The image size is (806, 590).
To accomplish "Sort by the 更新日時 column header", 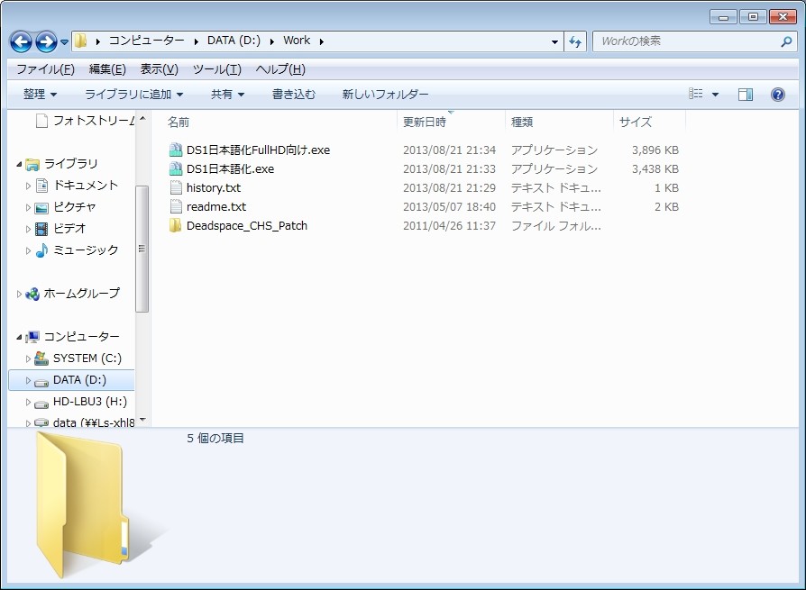I will [425, 122].
